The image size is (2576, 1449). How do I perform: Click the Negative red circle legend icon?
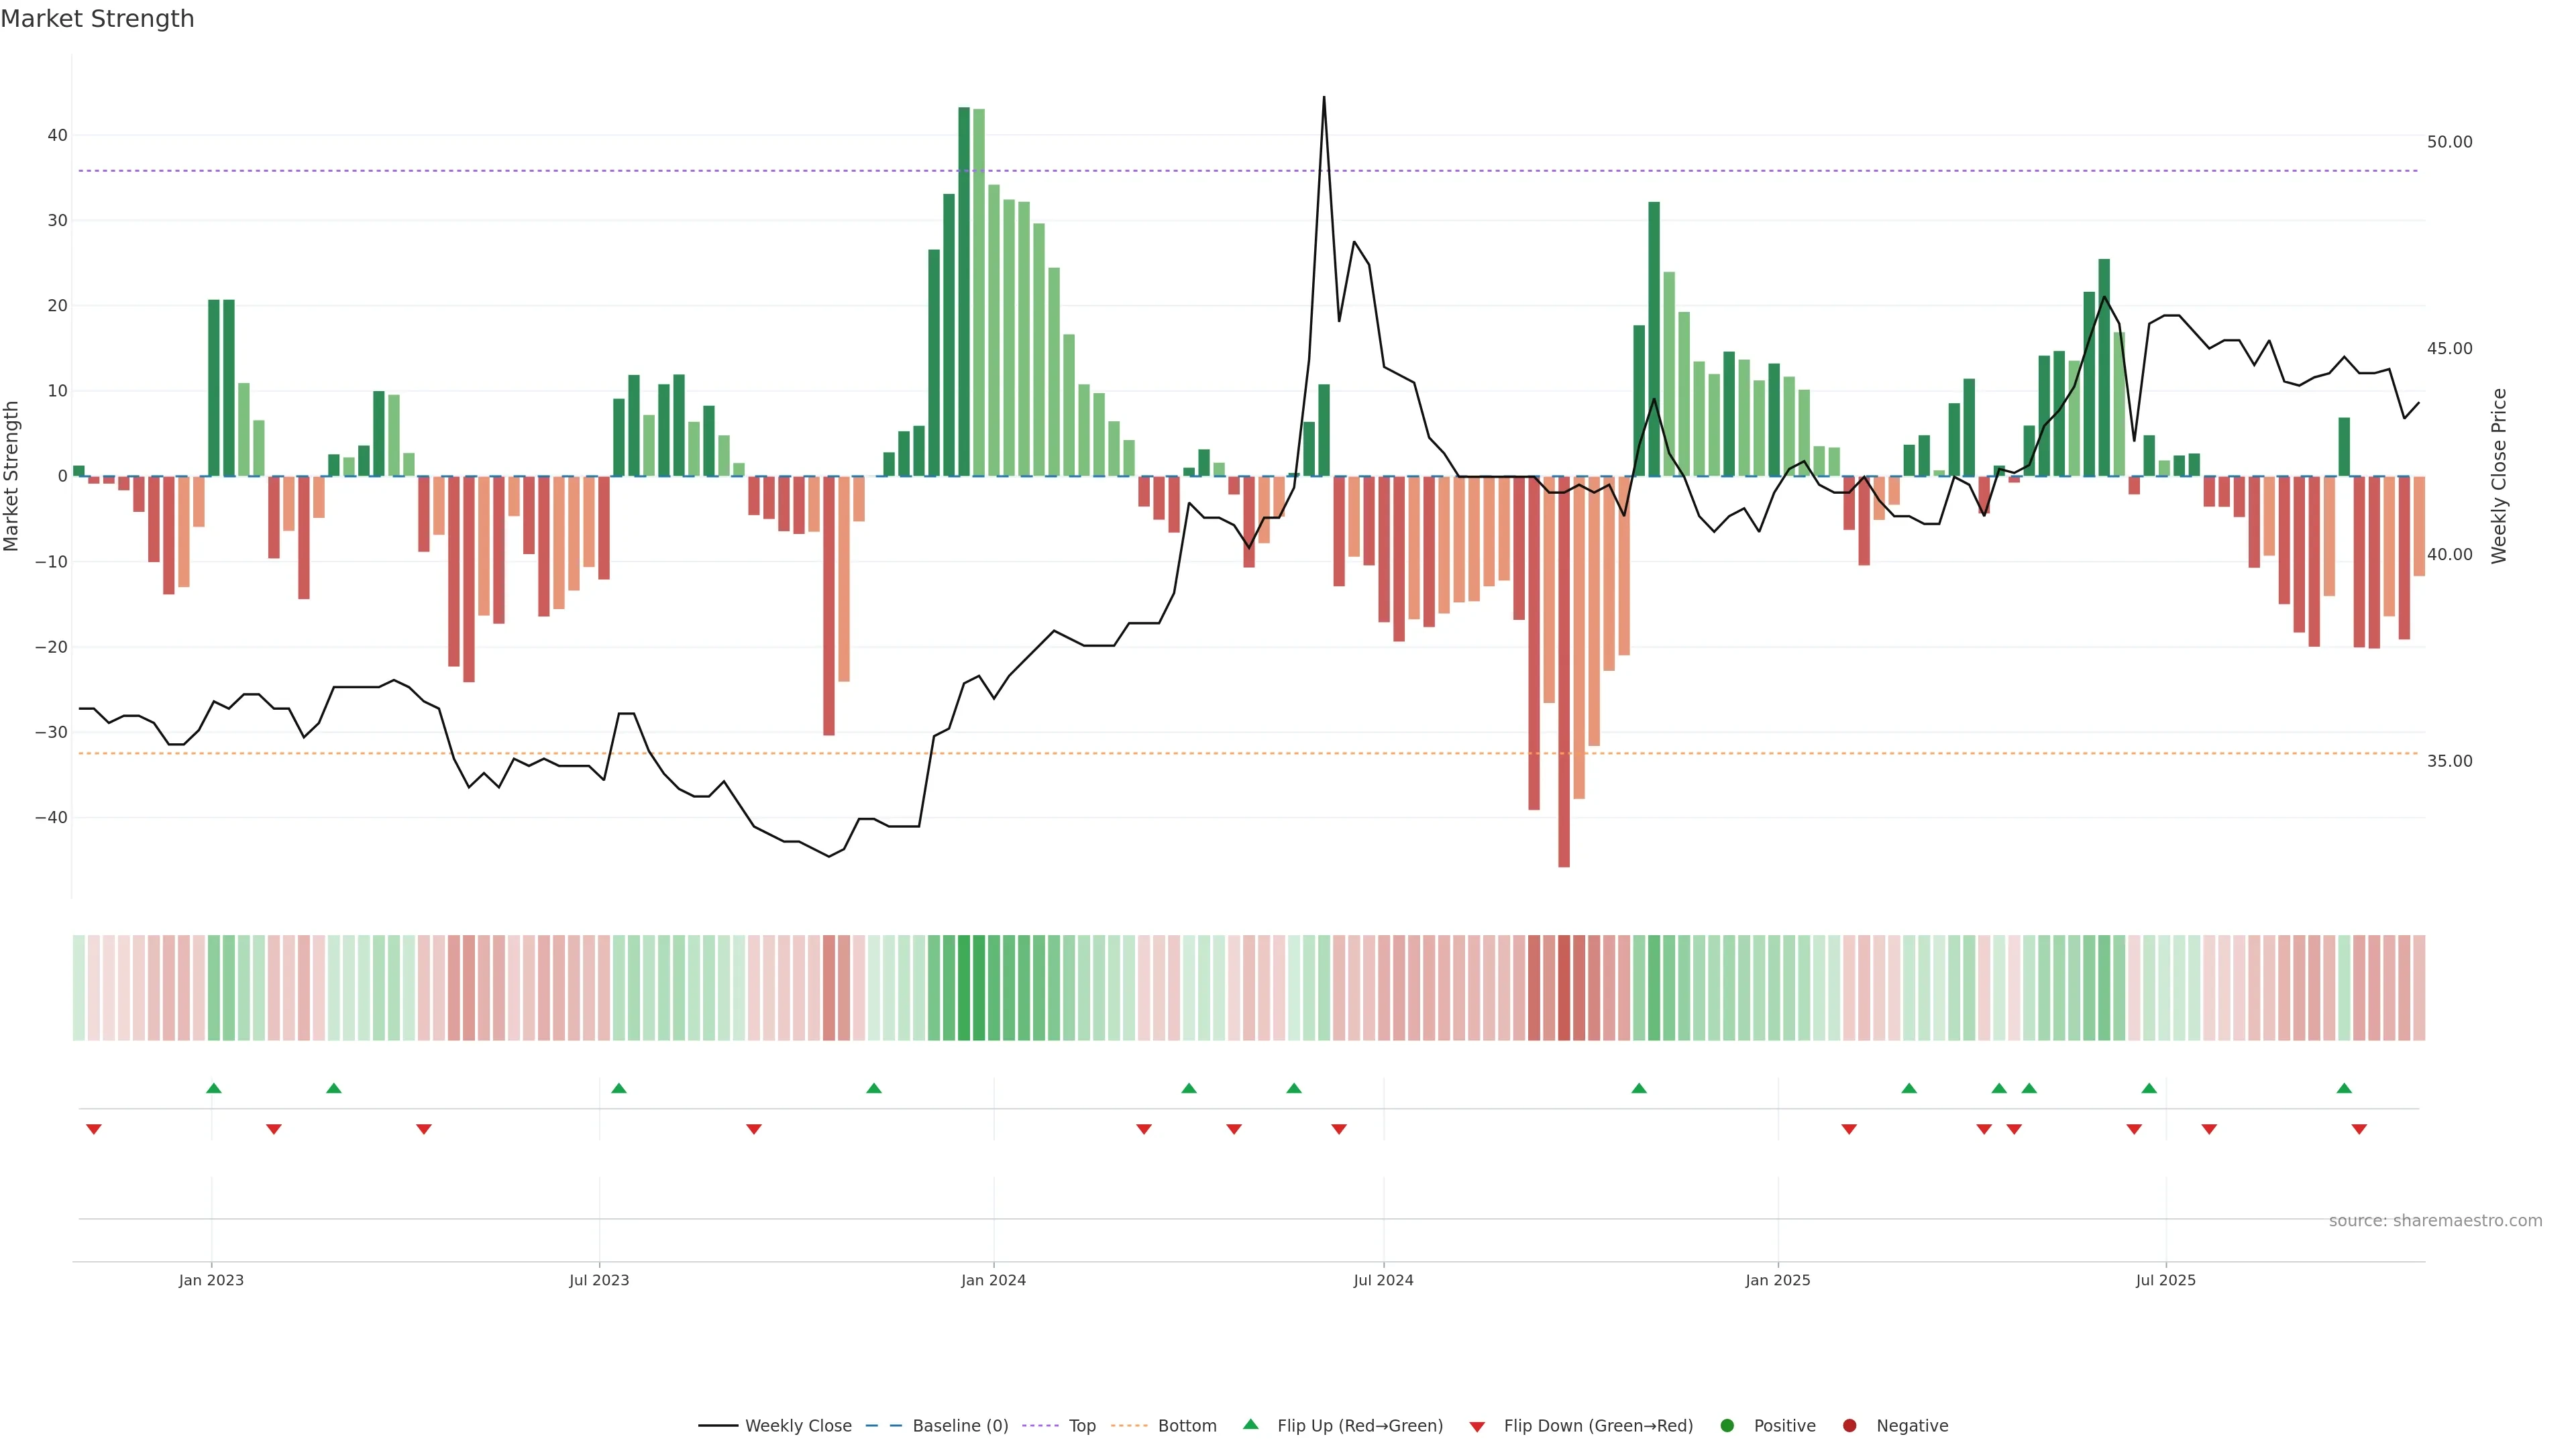point(1849,1426)
